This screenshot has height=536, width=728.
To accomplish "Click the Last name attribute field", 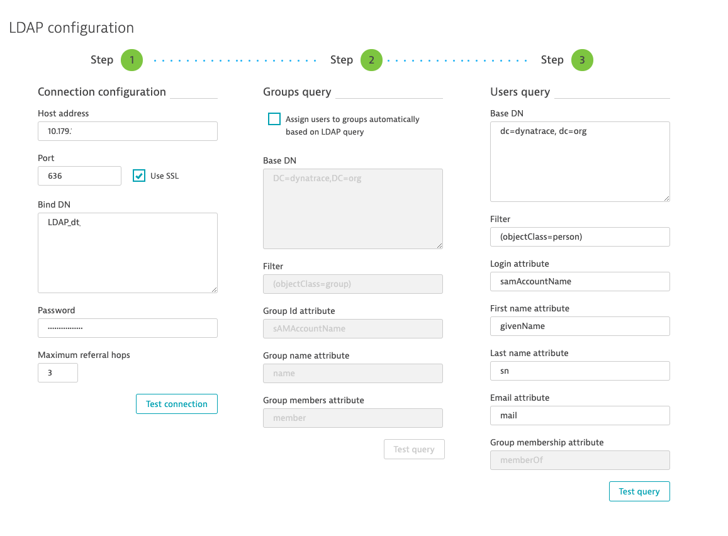I will pyautogui.click(x=580, y=371).
